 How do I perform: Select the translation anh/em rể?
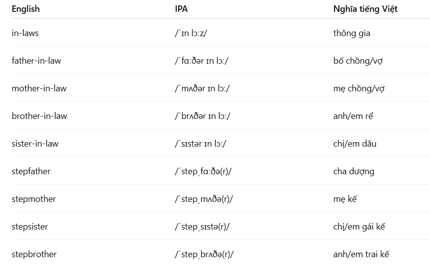click(353, 116)
